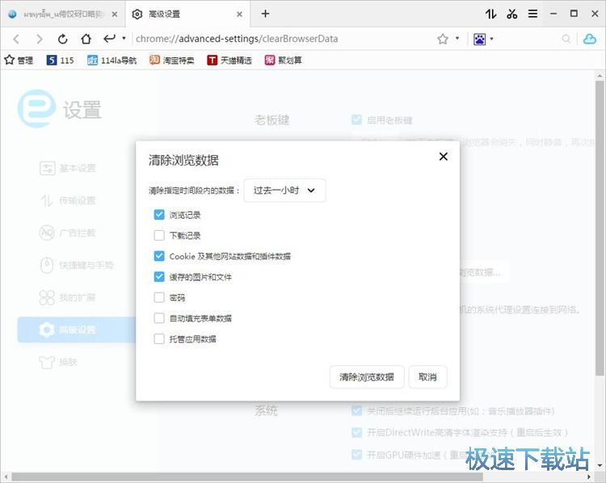This screenshot has width=606, height=483.
Task: Go to home page icon
Action: (86, 39)
